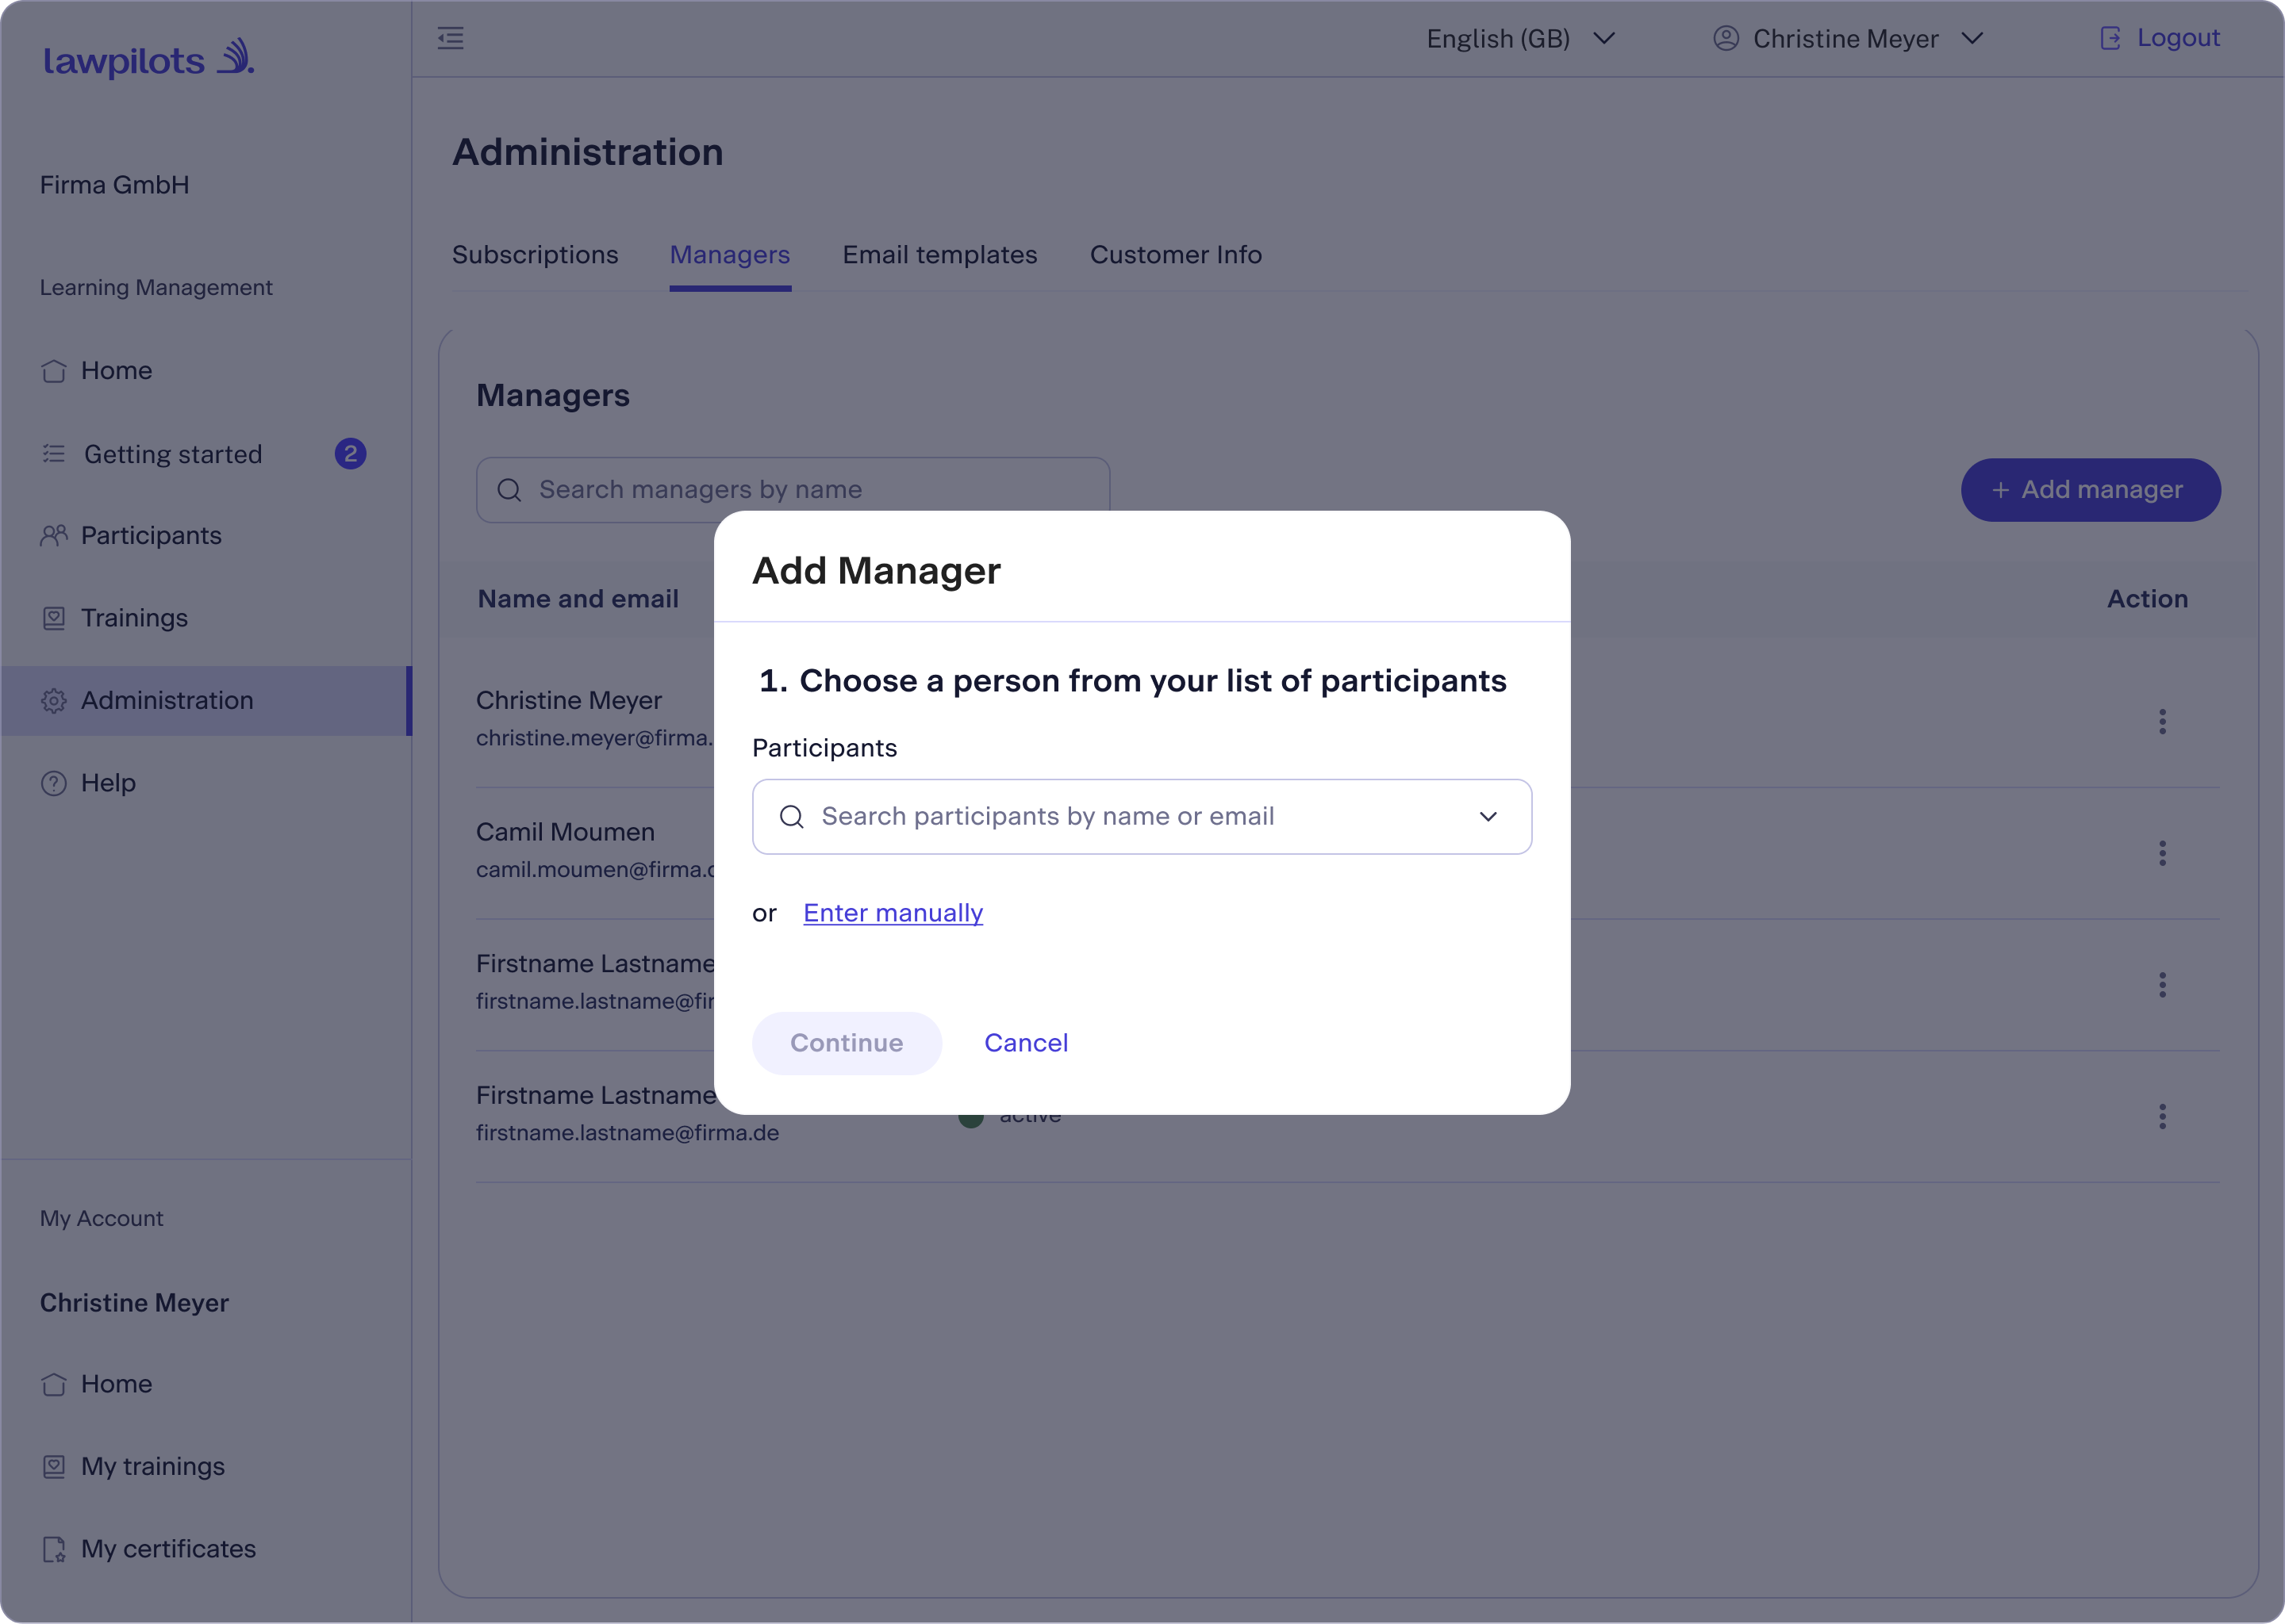Image resolution: width=2285 pixels, height=1624 pixels.
Task: Open action menu for Christine Meyer row
Action: (x=2162, y=722)
